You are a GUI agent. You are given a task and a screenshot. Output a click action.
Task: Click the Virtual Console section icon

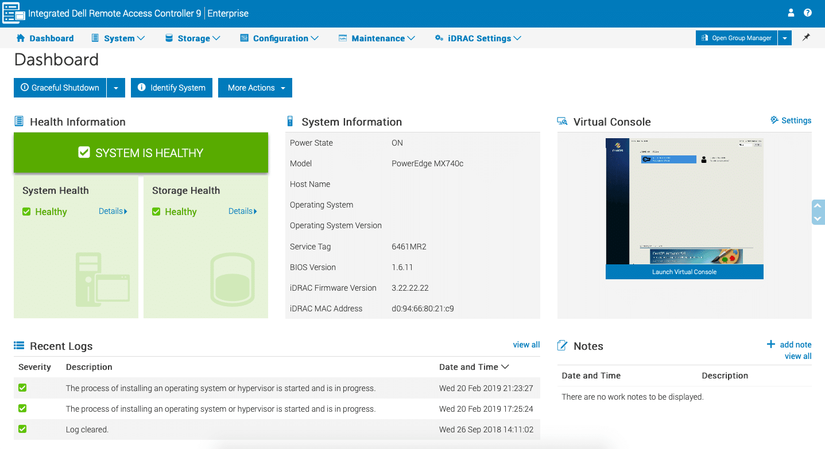point(563,122)
